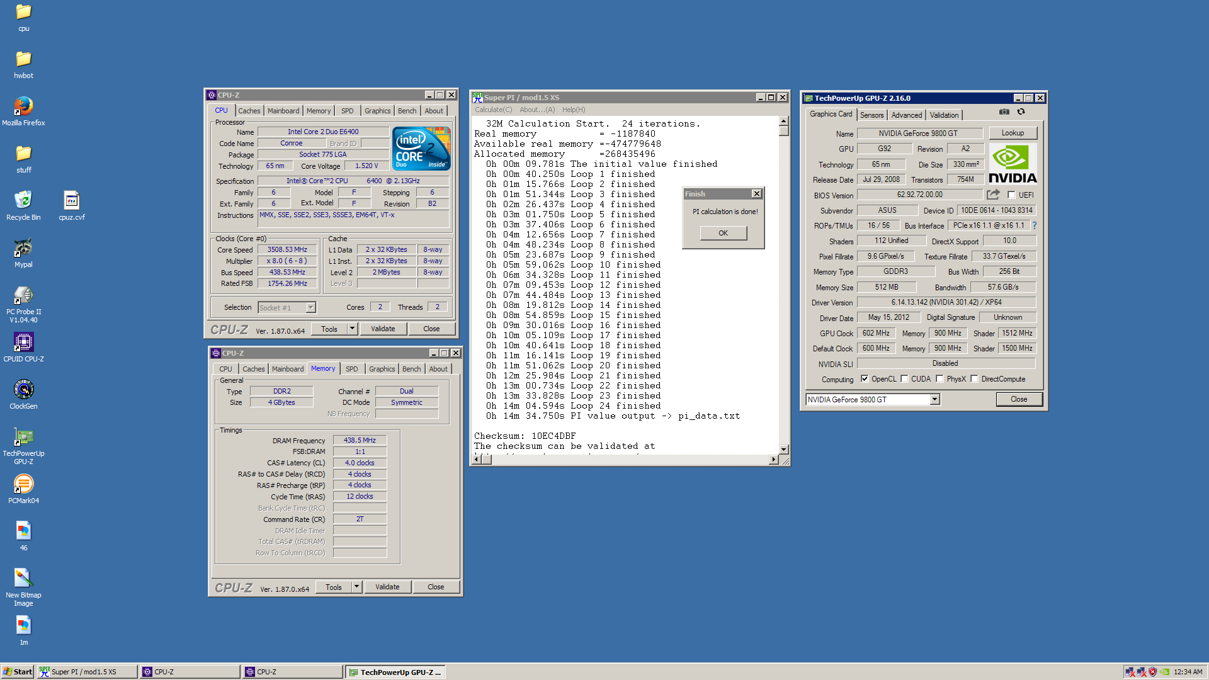This screenshot has width=1209, height=680.
Task: Click Super PI vertical scrollbar up arrow
Action: 784,121
